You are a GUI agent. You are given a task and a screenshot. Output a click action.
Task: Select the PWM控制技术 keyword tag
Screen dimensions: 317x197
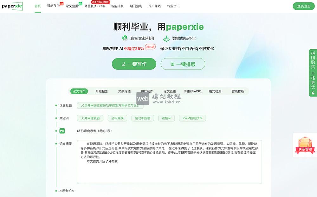pyautogui.click(x=192, y=118)
